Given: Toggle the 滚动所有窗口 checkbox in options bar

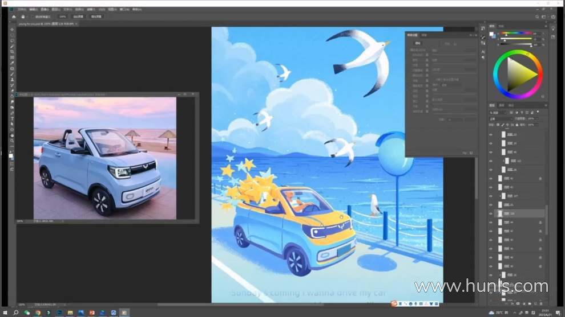Looking at the screenshot, I should 32,17.
